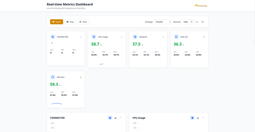Screen dimensions: 255x132
Task: Click the 36.3 Disk I/O value
Action: 178,44
